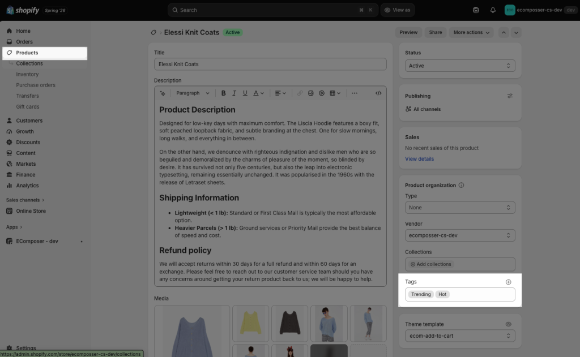Image resolution: width=580 pixels, height=357 pixels.
Task: Click the underline formatting icon
Action: click(245, 93)
